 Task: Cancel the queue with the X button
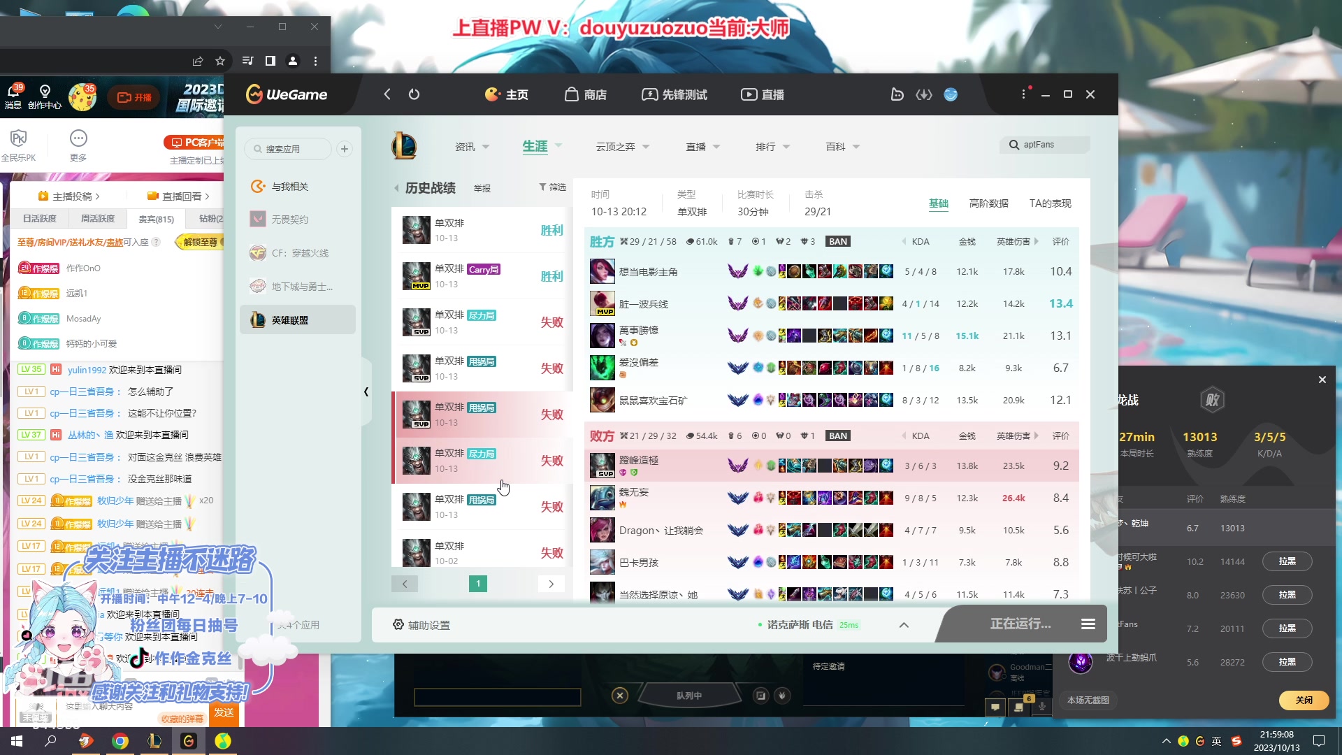click(x=620, y=696)
